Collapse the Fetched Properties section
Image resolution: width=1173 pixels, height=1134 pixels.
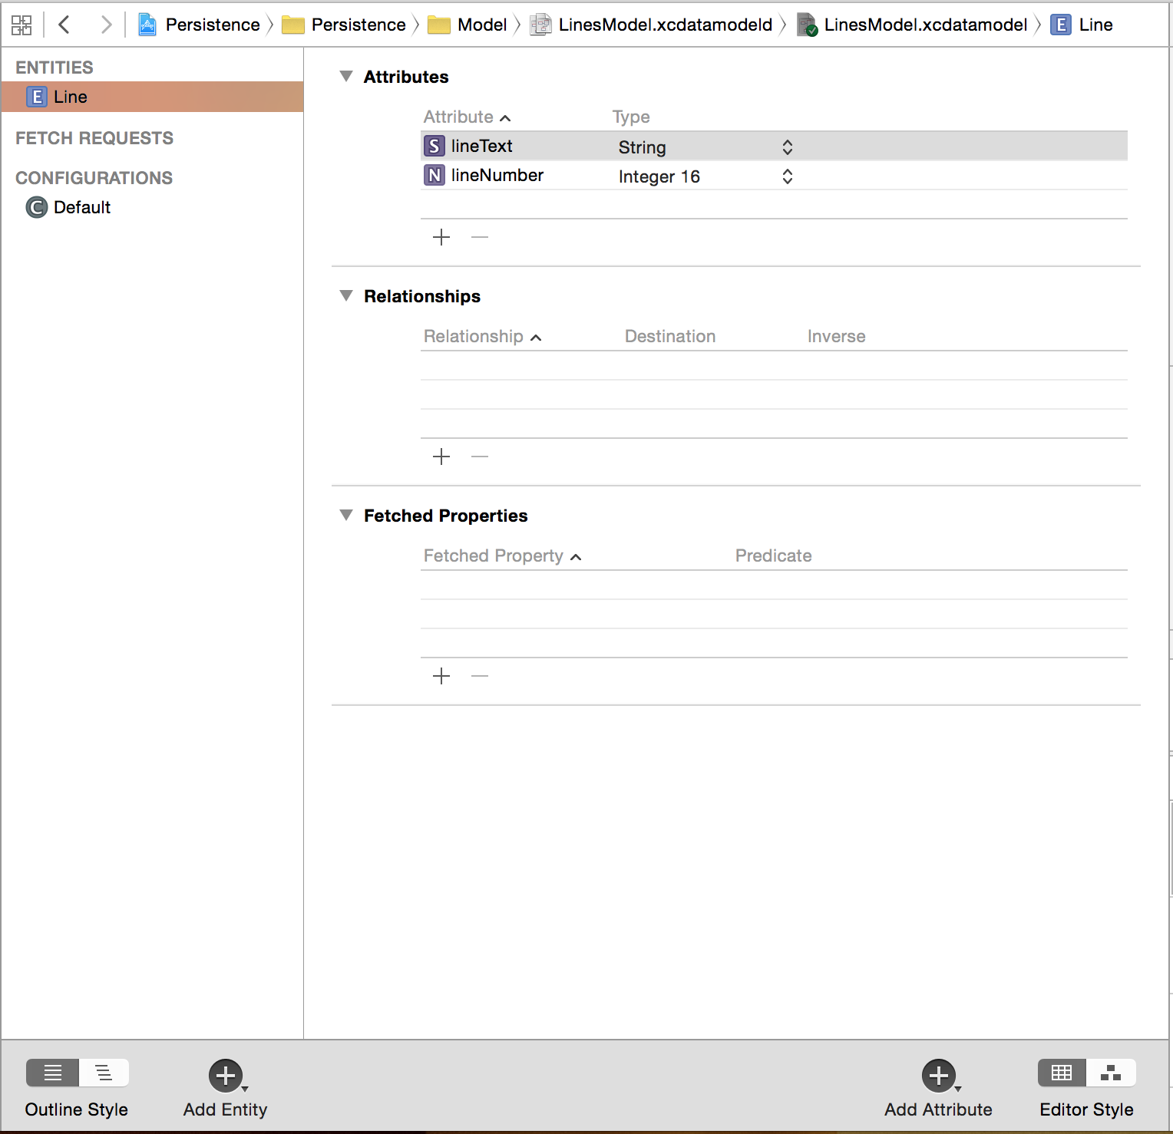pyautogui.click(x=346, y=515)
